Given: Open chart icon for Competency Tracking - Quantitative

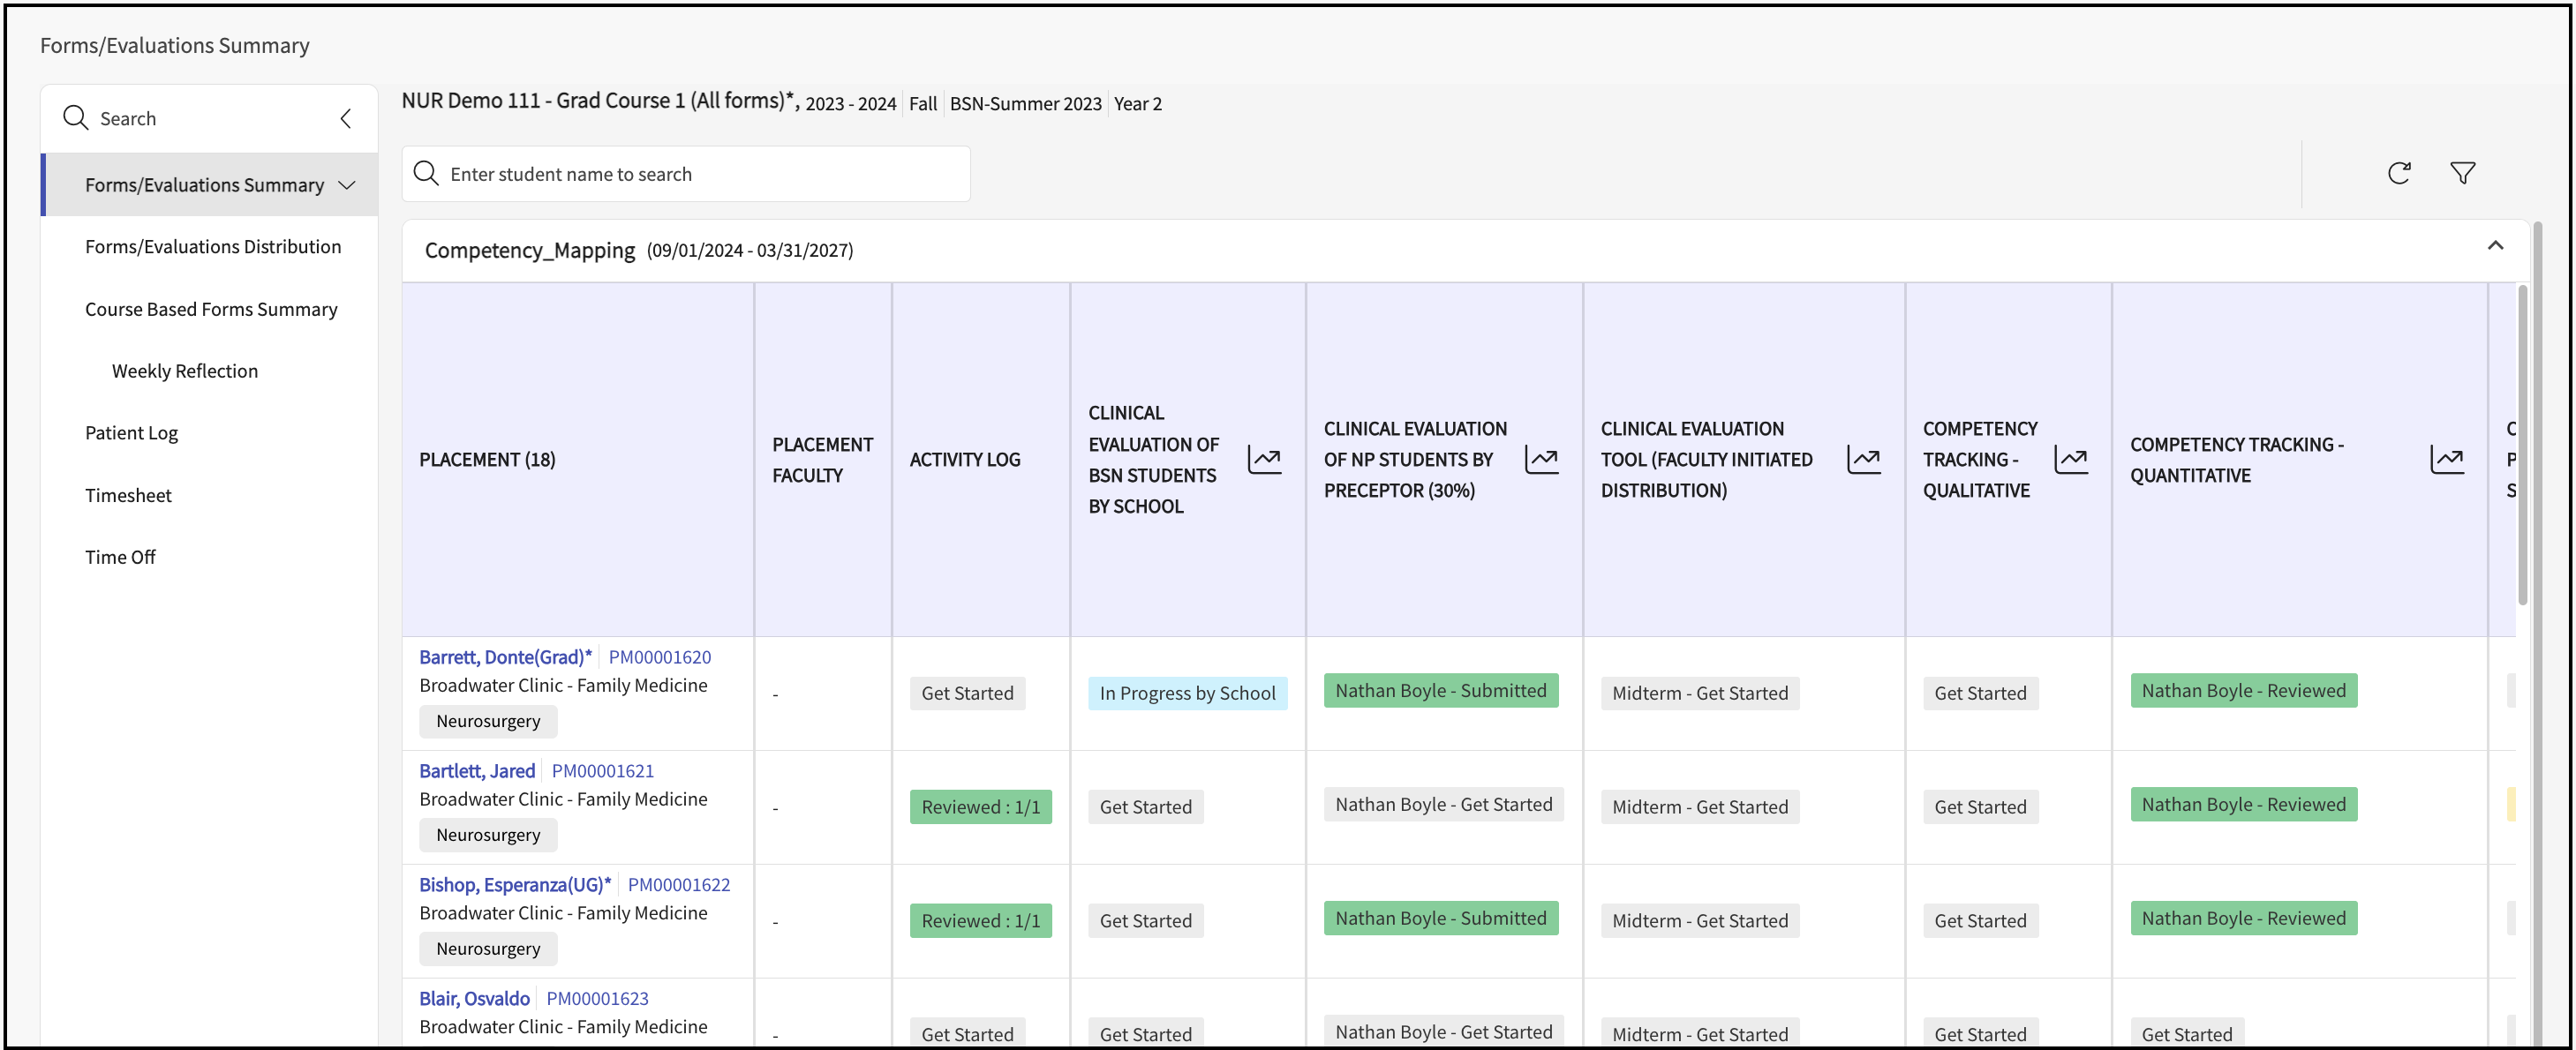Looking at the screenshot, I should click(x=2446, y=460).
